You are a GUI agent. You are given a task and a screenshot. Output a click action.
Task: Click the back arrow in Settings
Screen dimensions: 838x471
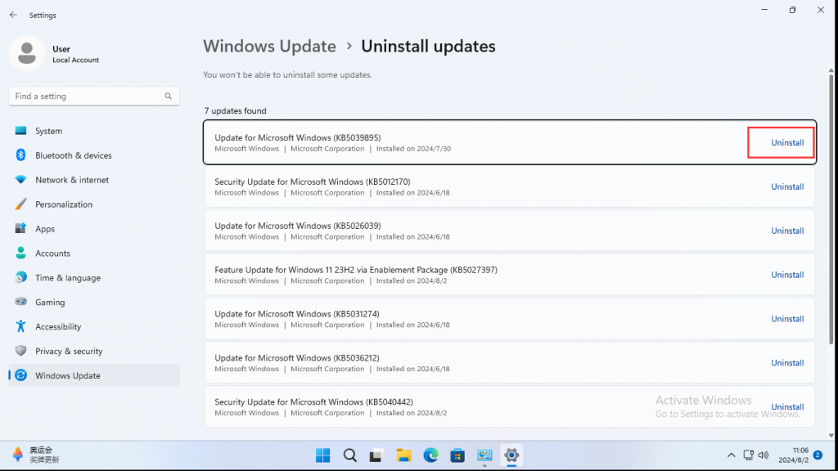(x=13, y=15)
